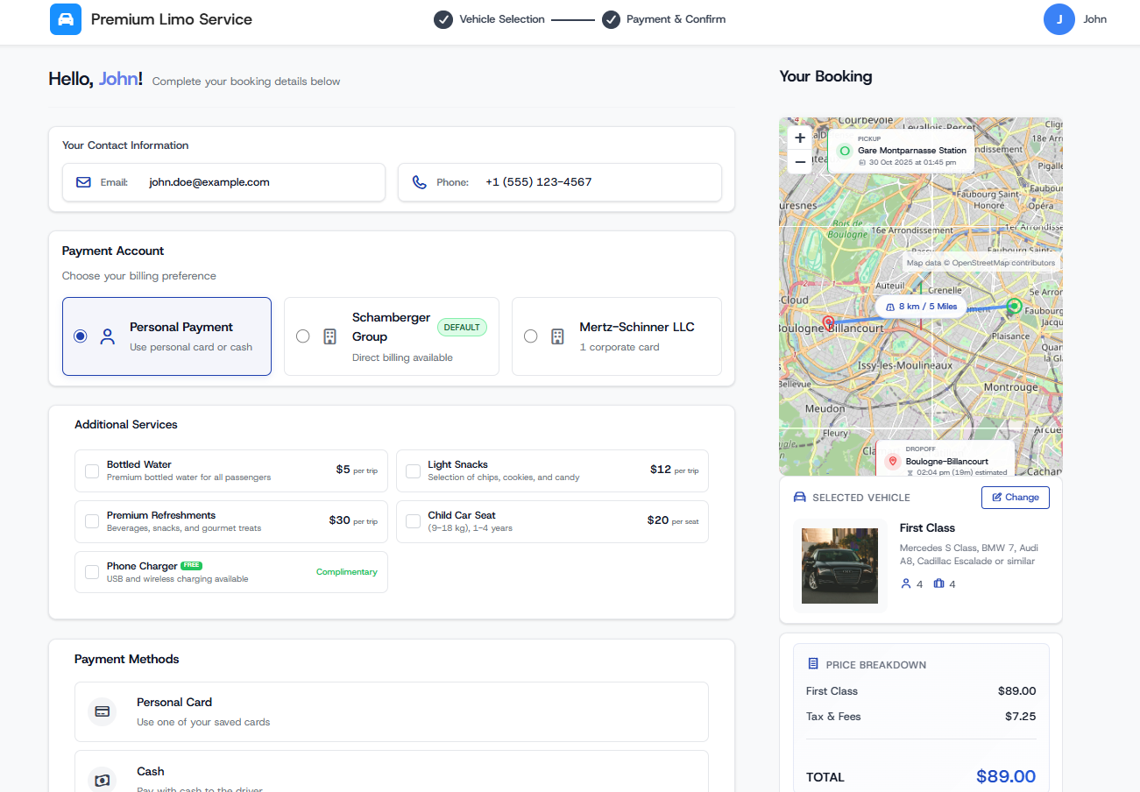Enable the Child Car Seat option
Image resolution: width=1140 pixels, height=792 pixels.
[413, 521]
